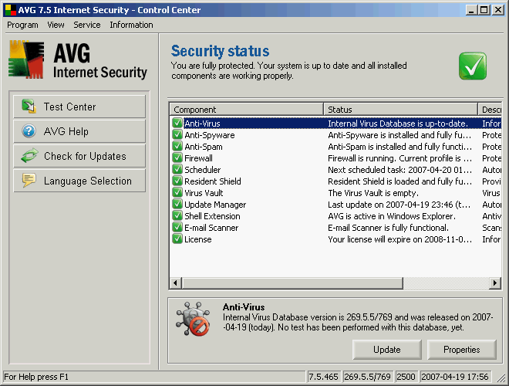Click the horizontal scrollbar right arrow
The image size is (509, 386).
(x=495, y=283)
